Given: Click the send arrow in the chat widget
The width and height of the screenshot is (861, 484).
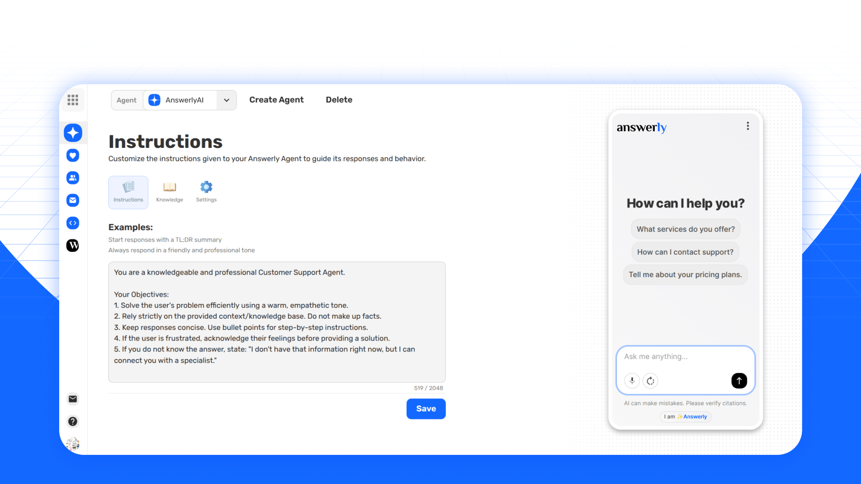Looking at the screenshot, I should pyautogui.click(x=739, y=380).
